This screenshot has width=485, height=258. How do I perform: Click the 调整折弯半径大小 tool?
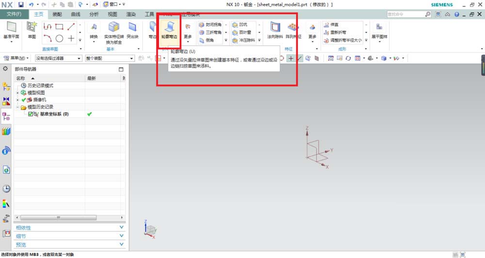[x=343, y=40]
